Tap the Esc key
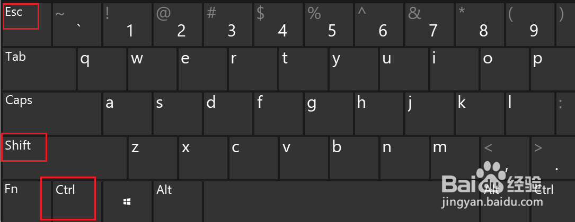The image size is (575, 222). pyautogui.click(x=26, y=24)
